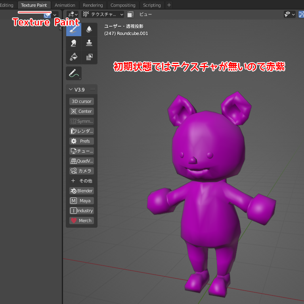Click the 3D cursor button

click(82, 101)
